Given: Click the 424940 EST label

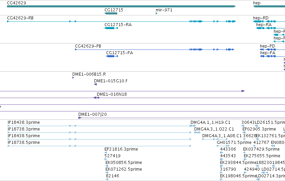Looking at the screenshot, I should point(252,169).
